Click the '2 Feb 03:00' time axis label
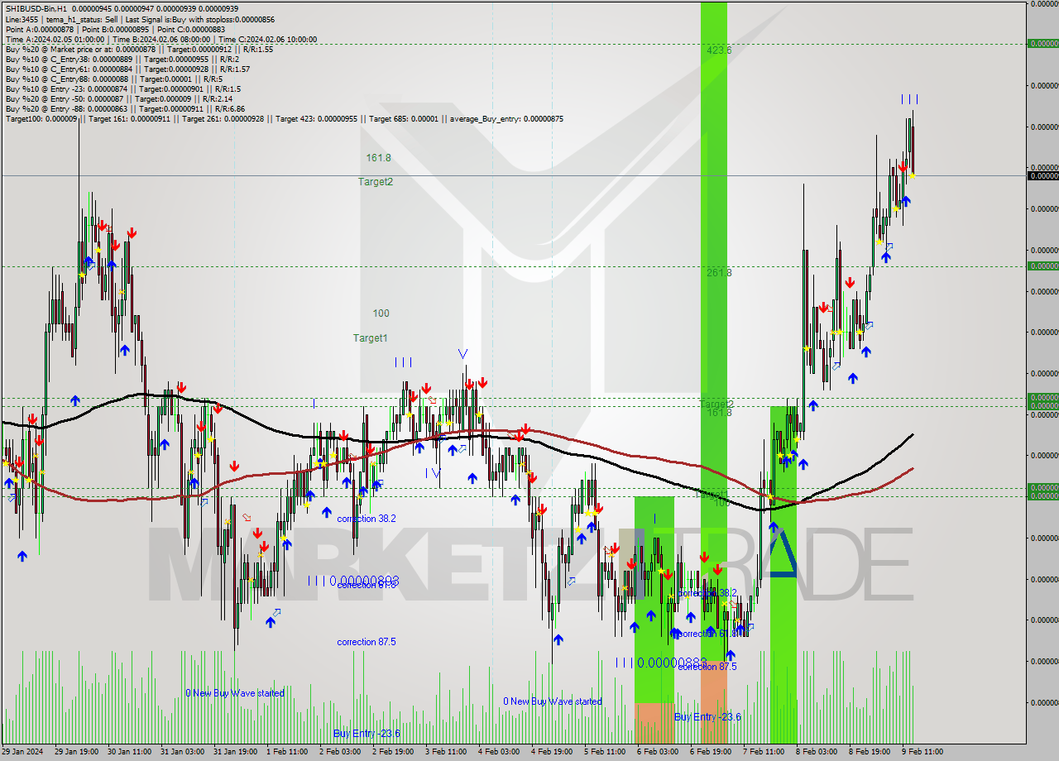 click(x=340, y=752)
